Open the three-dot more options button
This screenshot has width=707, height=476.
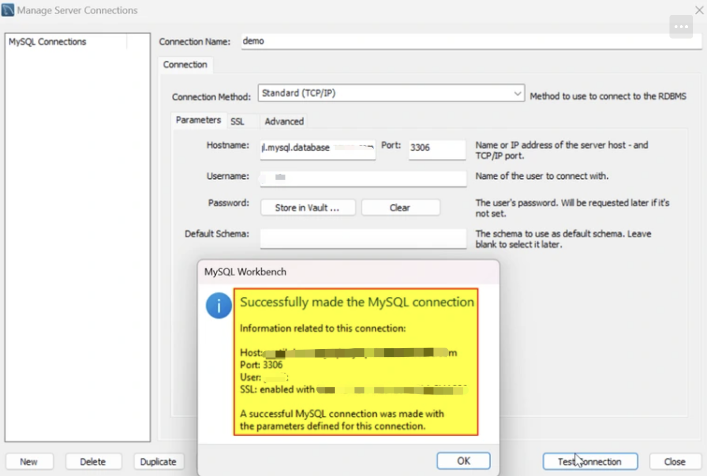681,27
